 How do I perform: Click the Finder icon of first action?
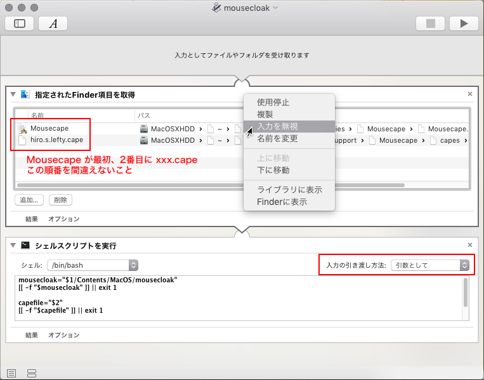pos(25,95)
